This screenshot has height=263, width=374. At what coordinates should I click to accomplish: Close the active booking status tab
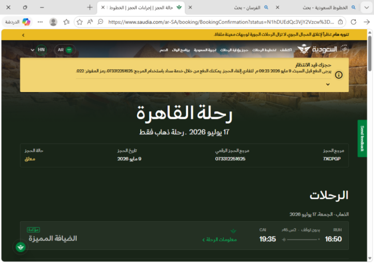103,7
